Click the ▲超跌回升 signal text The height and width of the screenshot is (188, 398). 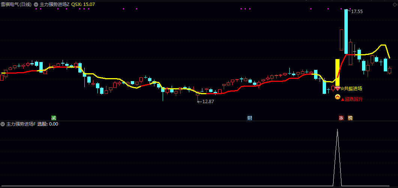point(352,99)
